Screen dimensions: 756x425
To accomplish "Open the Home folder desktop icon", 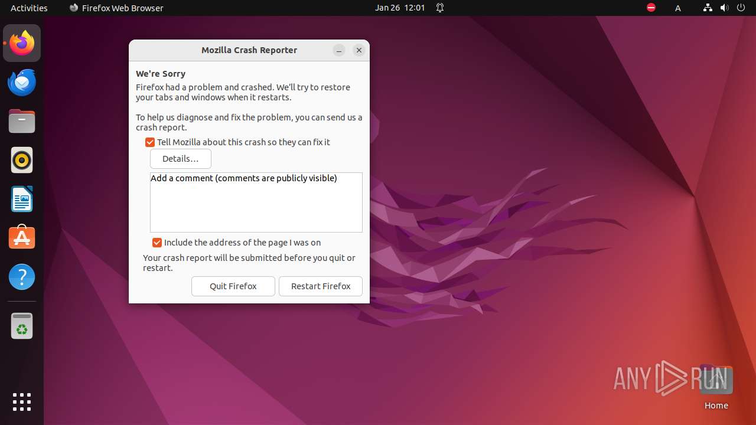I will (x=716, y=387).
